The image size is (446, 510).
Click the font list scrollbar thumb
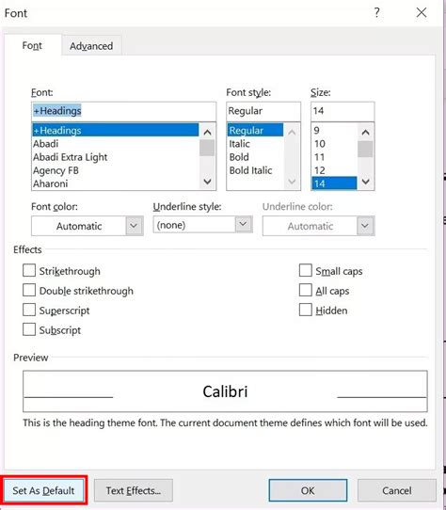point(207,148)
